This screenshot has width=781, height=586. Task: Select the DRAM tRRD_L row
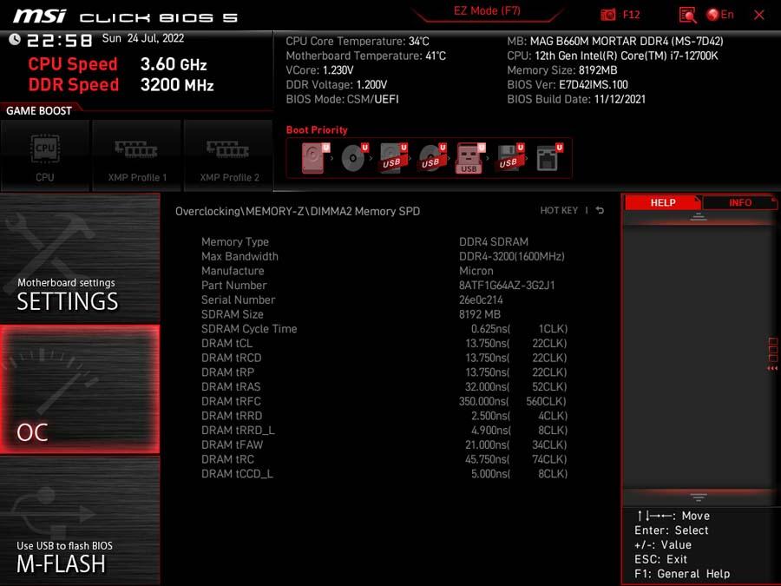point(384,430)
